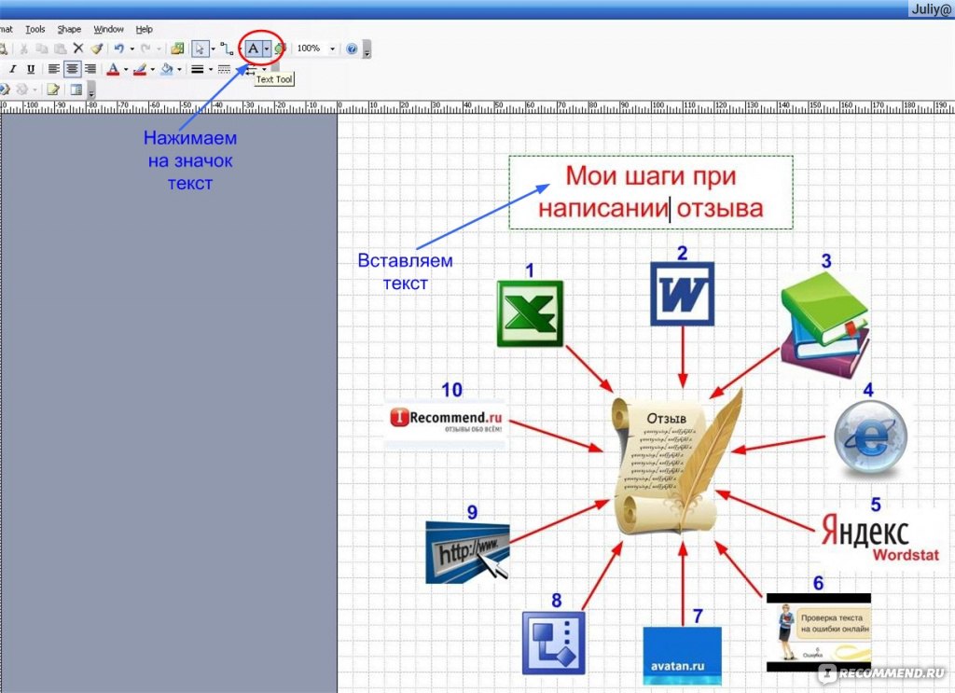This screenshot has width=955, height=693.
Task: Select the Excel icon shape on canvas
Action: [x=530, y=313]
